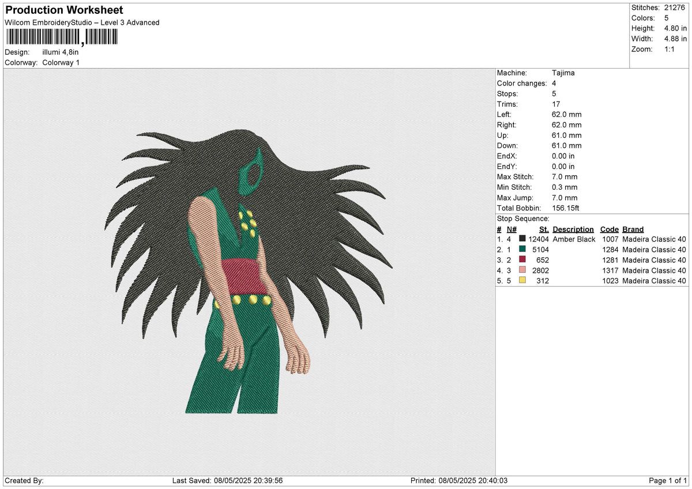
Task: Click the stitch count 12404
Action: 538,239
